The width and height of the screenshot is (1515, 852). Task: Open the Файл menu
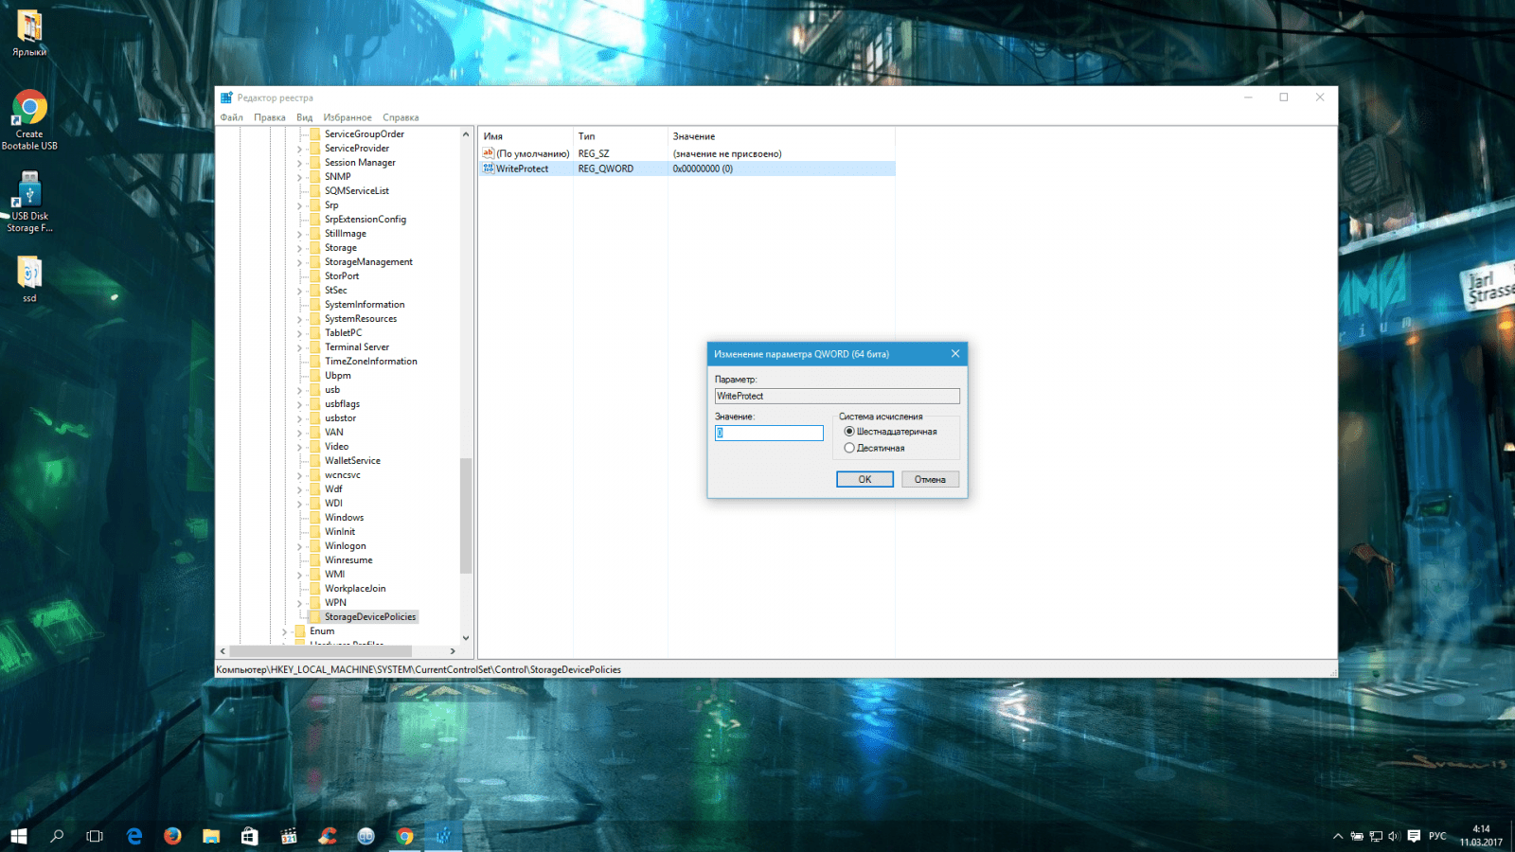[231, 117]
